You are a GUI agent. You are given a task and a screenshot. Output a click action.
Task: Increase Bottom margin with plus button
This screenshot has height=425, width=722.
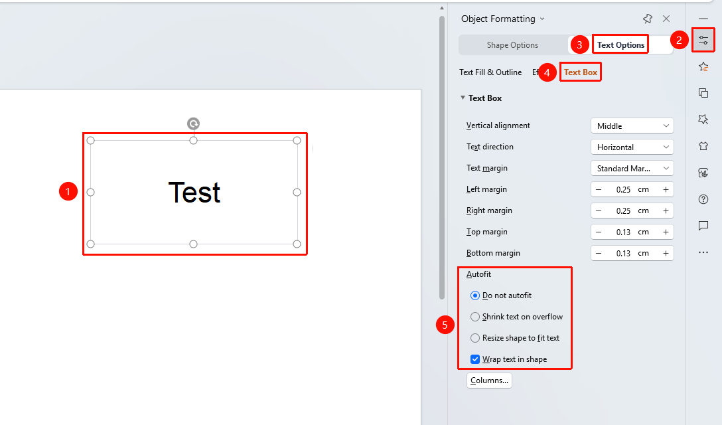point(666,253)
